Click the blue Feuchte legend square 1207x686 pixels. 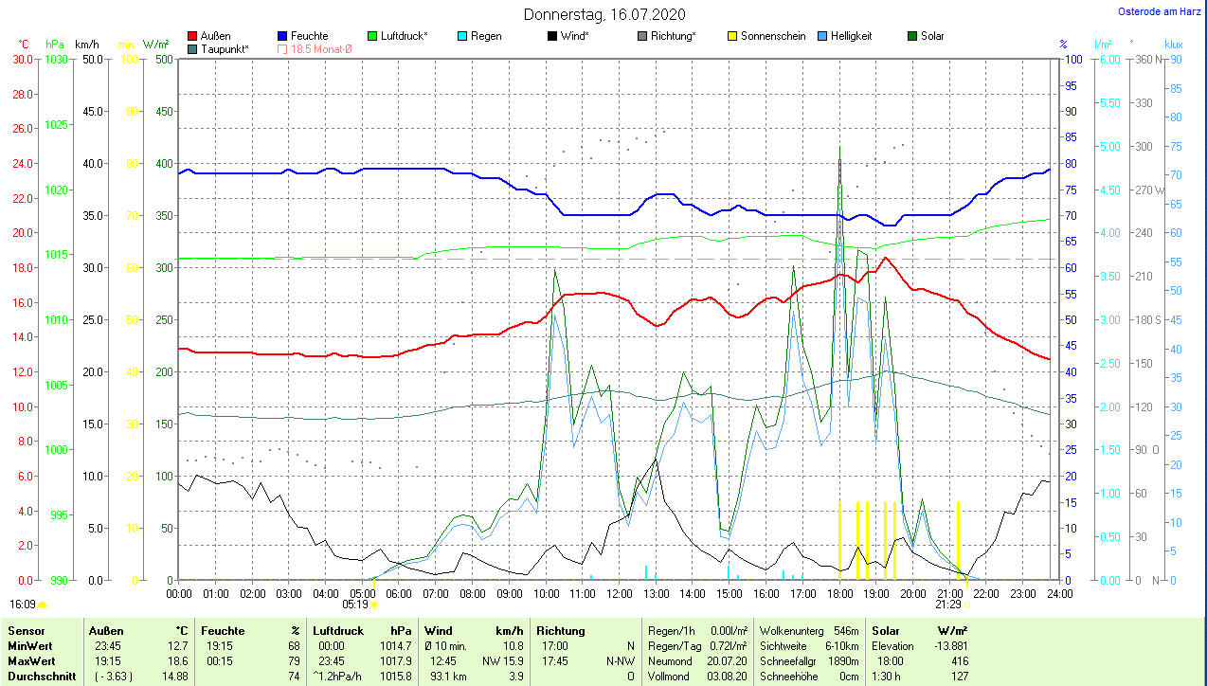(282, 36)
